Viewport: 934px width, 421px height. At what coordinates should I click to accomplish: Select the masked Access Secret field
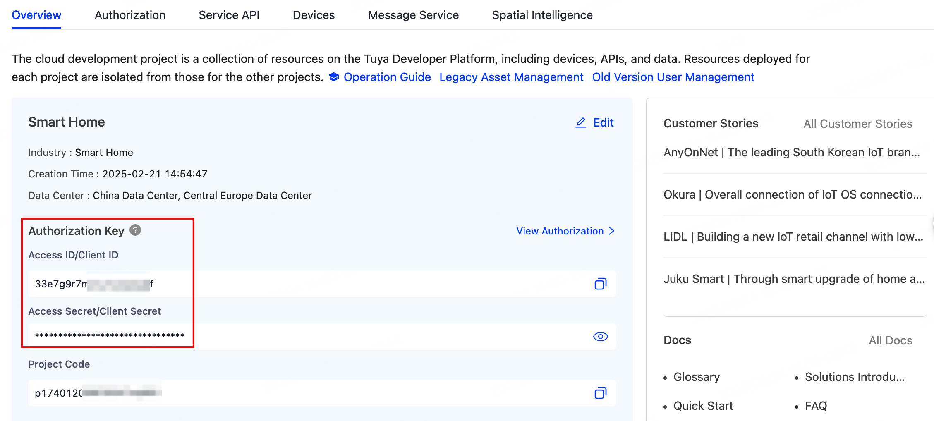click(x=290, y=336)
